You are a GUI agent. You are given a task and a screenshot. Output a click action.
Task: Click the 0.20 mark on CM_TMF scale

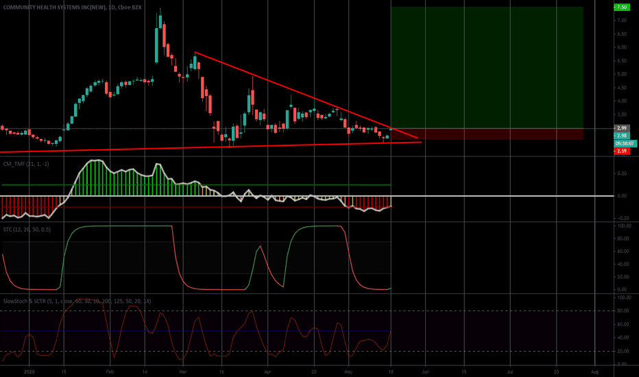(x=622, y=173)
